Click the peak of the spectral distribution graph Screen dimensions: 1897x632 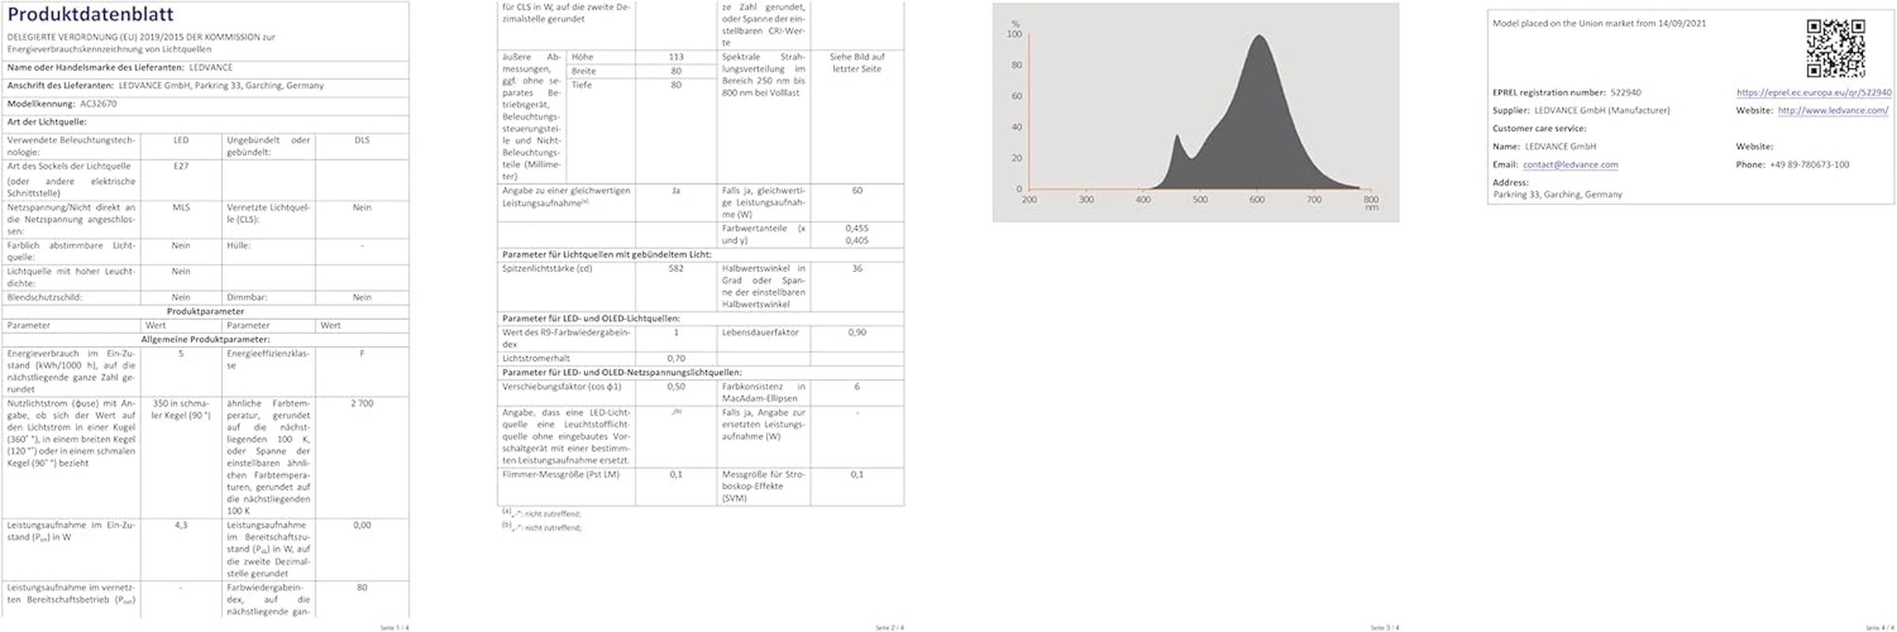point(1258,36)
